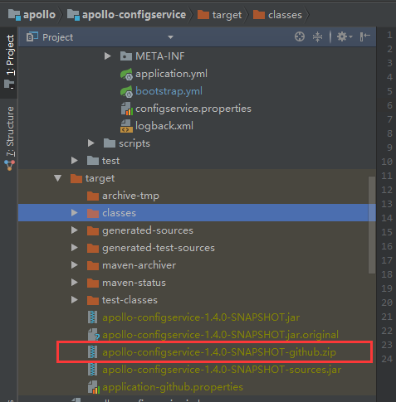Click the bootstrap.yml Spring file icon
This screenshot has height=402, width=396.
(126, 91)
